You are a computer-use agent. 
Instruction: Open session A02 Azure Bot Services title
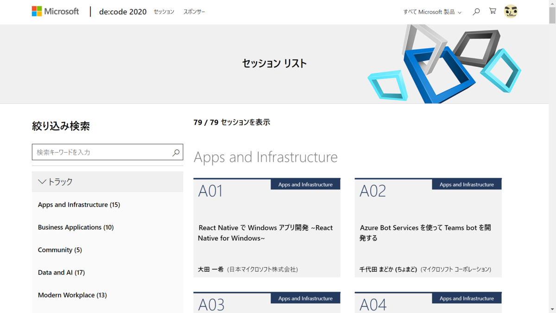tap(425, 233)
